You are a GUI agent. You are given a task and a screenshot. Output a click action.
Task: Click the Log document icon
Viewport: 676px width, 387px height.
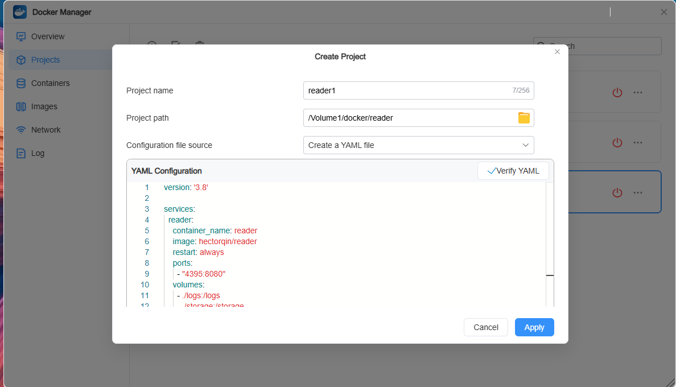[20, 153]
